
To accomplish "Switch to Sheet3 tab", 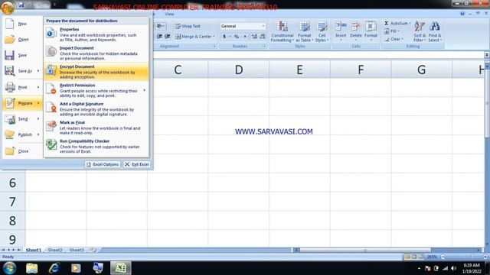I will point(77,250).
